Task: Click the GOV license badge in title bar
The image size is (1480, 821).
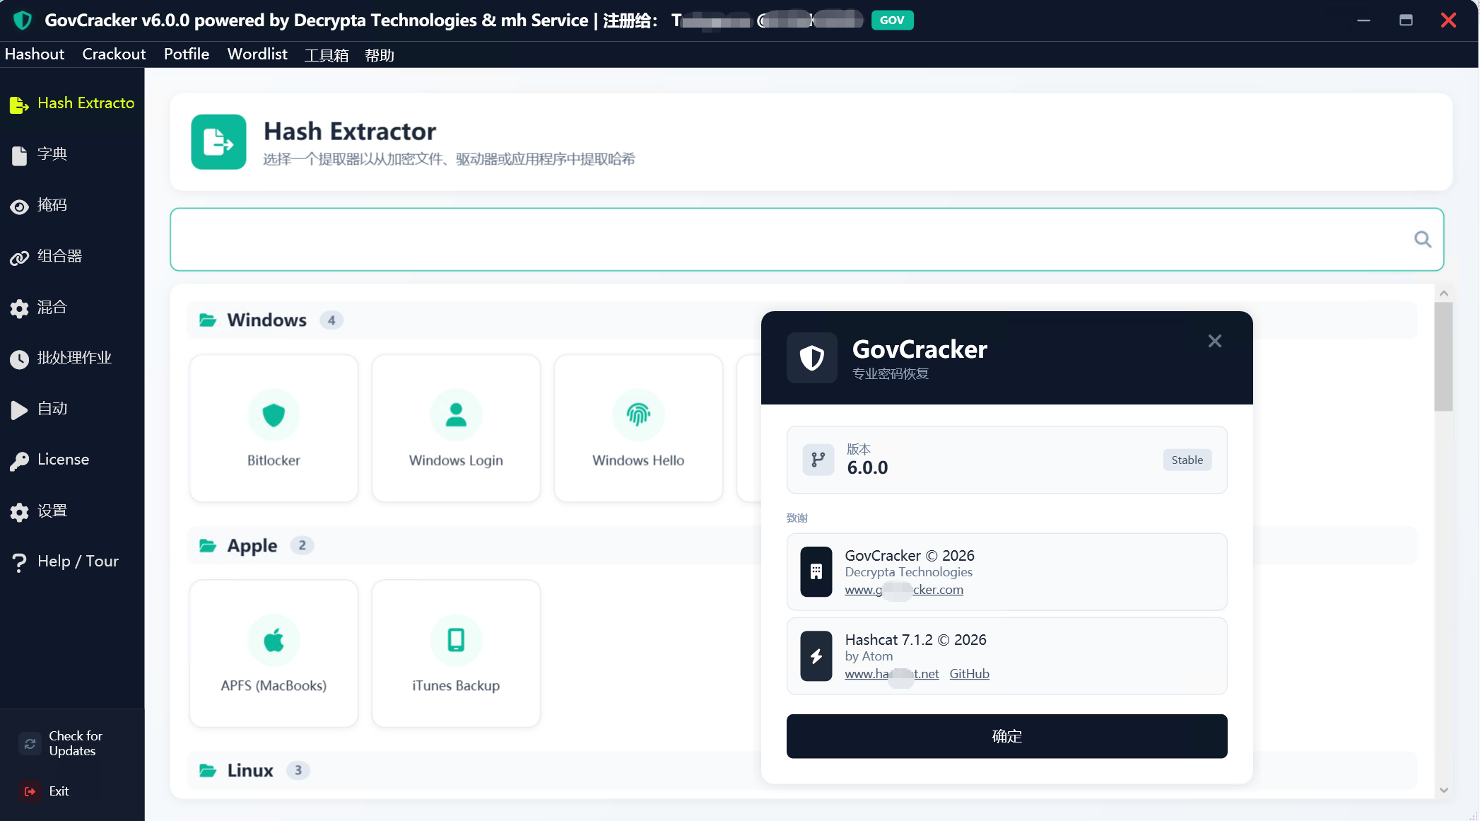Action: pyautogui.click(x=892, y=20)
